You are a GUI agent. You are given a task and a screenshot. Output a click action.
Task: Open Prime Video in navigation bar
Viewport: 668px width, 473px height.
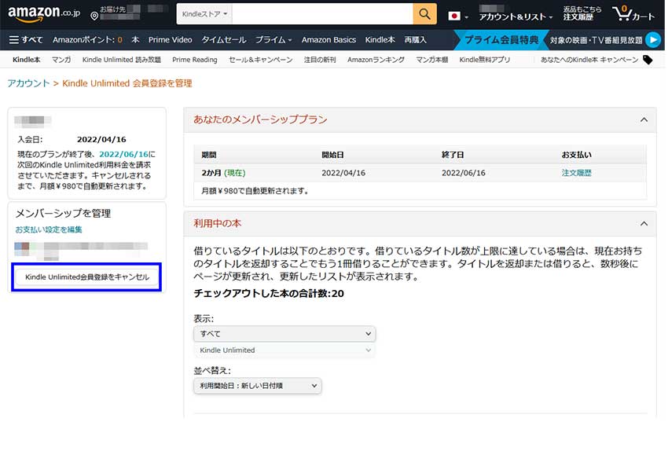pyautogui.click(x=170, y=39)
